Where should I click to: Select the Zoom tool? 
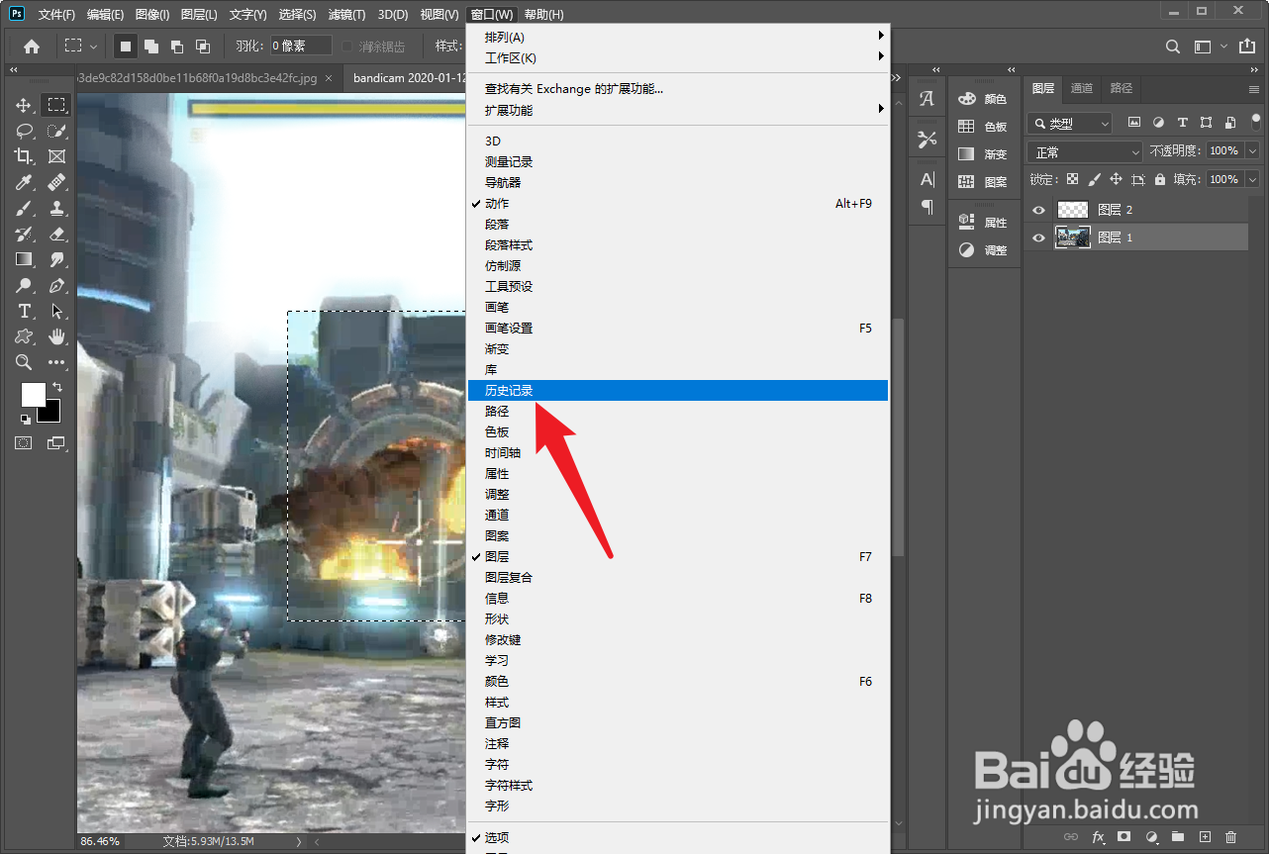24,362
